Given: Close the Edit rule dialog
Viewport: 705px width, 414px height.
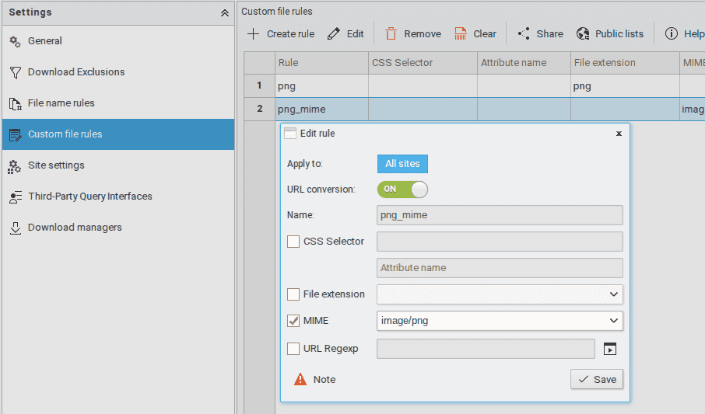Looking at the screenshot, I should tap(619, 134).
